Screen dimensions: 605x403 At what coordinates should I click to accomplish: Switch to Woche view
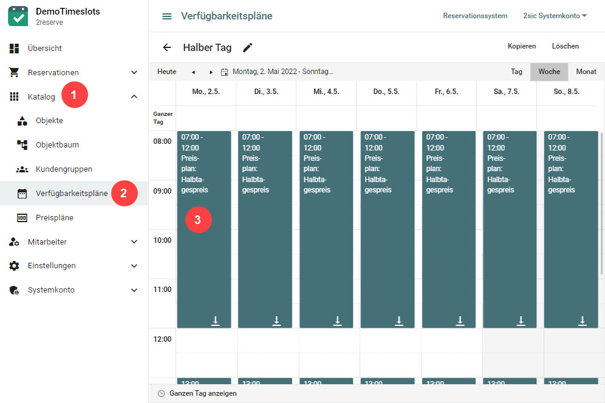pyautogui.click(x=549, y=72)
